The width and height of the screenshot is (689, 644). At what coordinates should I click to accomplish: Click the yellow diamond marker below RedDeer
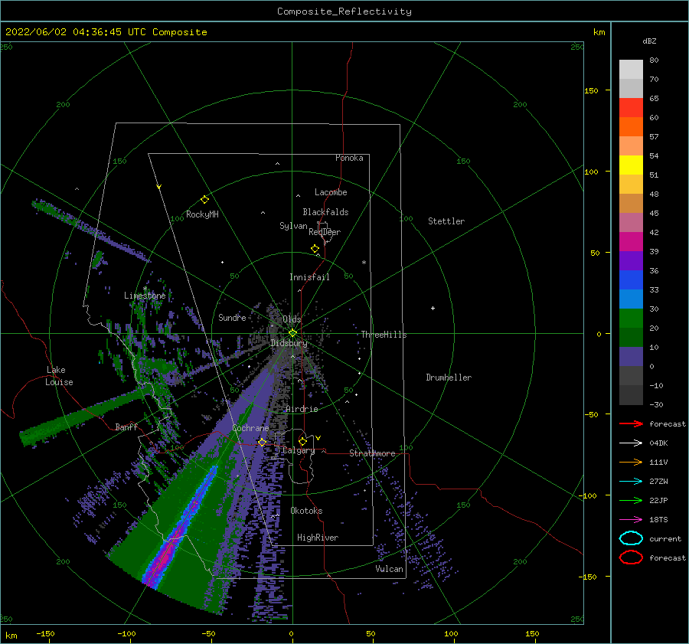click(315, 248)
